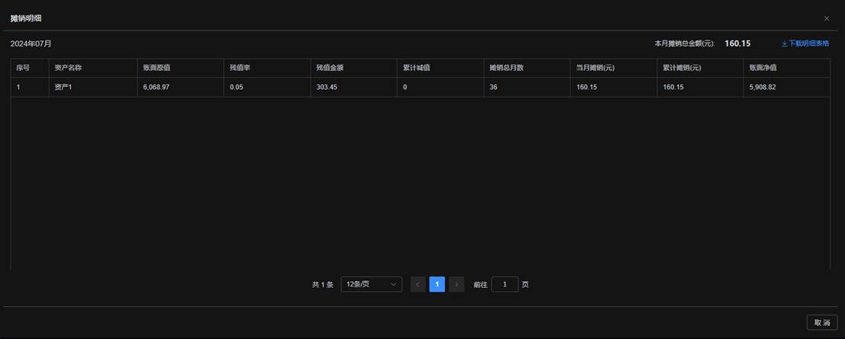Click the 摊销总月数 column header
This screenshot has width=845, height=339.
point(507,68)
